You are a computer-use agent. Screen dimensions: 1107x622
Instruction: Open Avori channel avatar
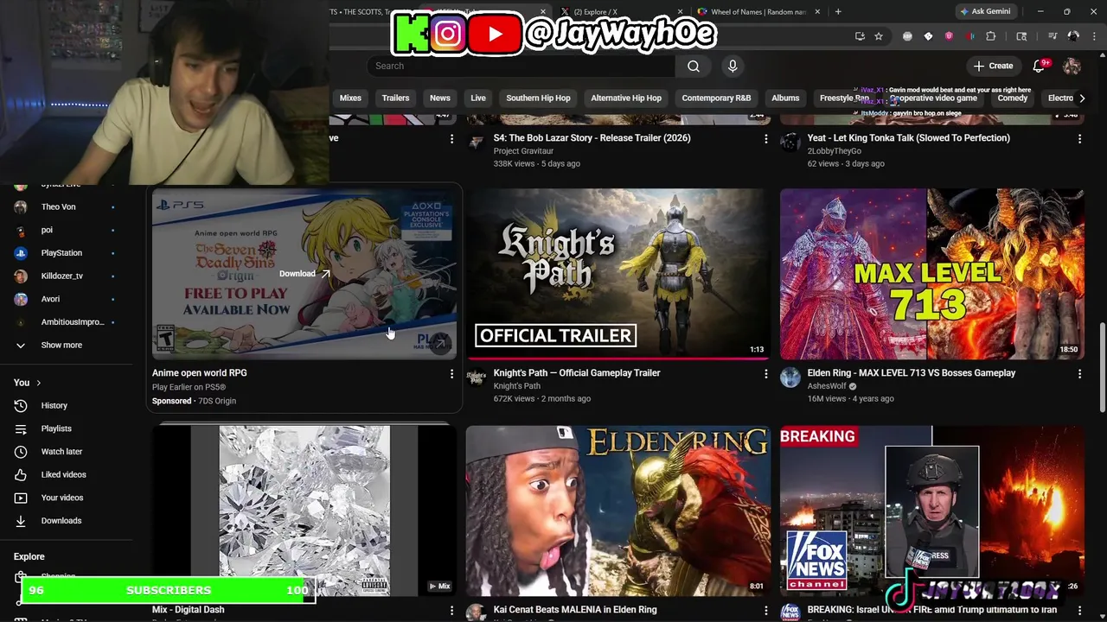[21, 299]
